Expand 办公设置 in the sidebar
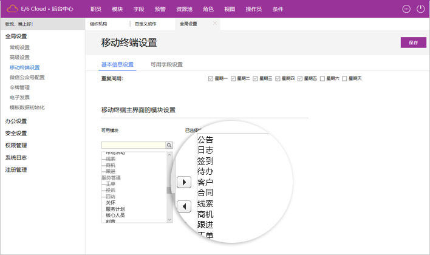The height and width of the screenshot is (255, 430). click(x=16, y=121)
